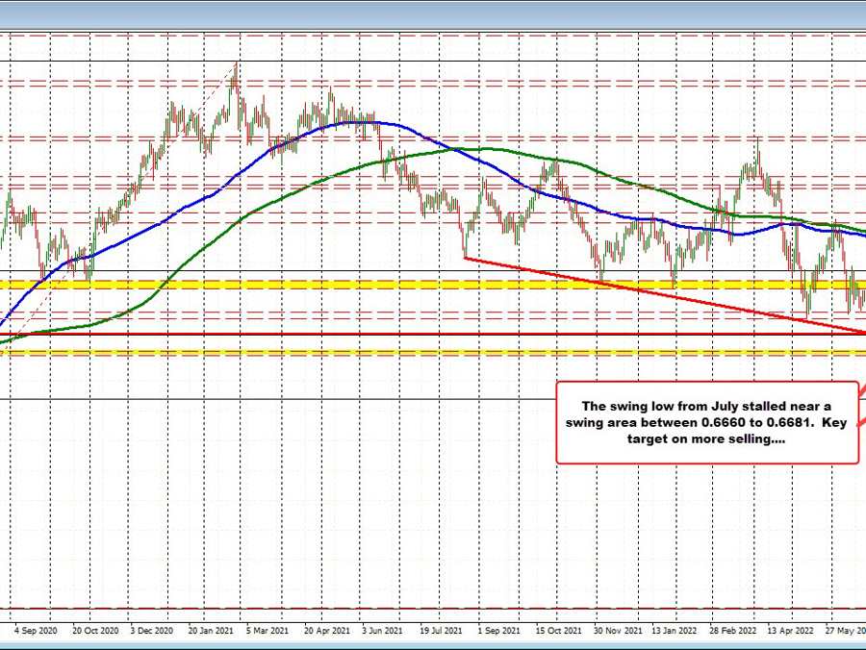
Task: Click the 15 Oct 2021 axis label
Action: 559,632
